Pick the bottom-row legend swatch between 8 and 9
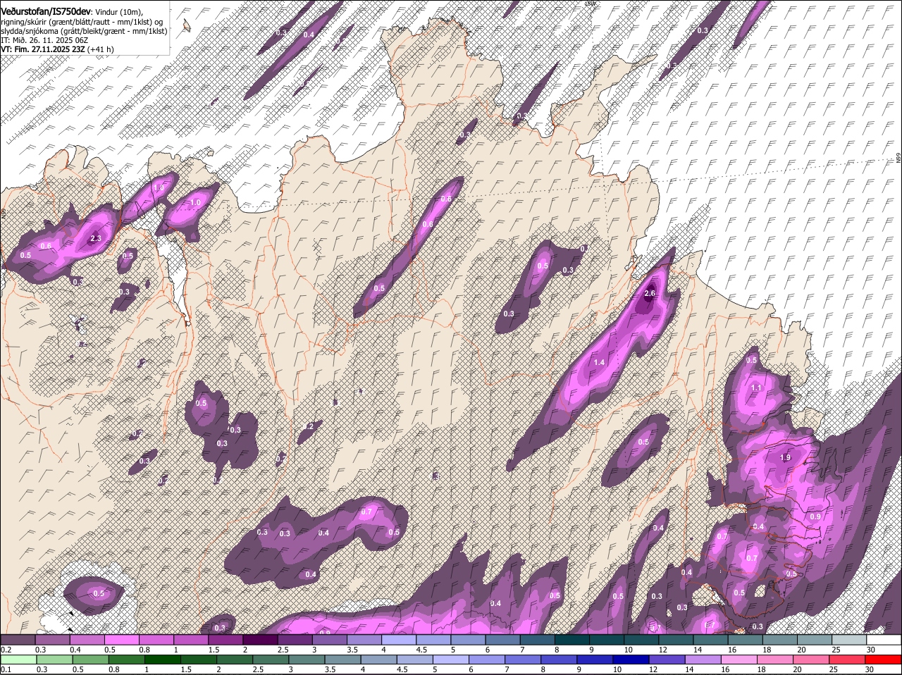Screen dimensions: 902x675 click(559, 659)
